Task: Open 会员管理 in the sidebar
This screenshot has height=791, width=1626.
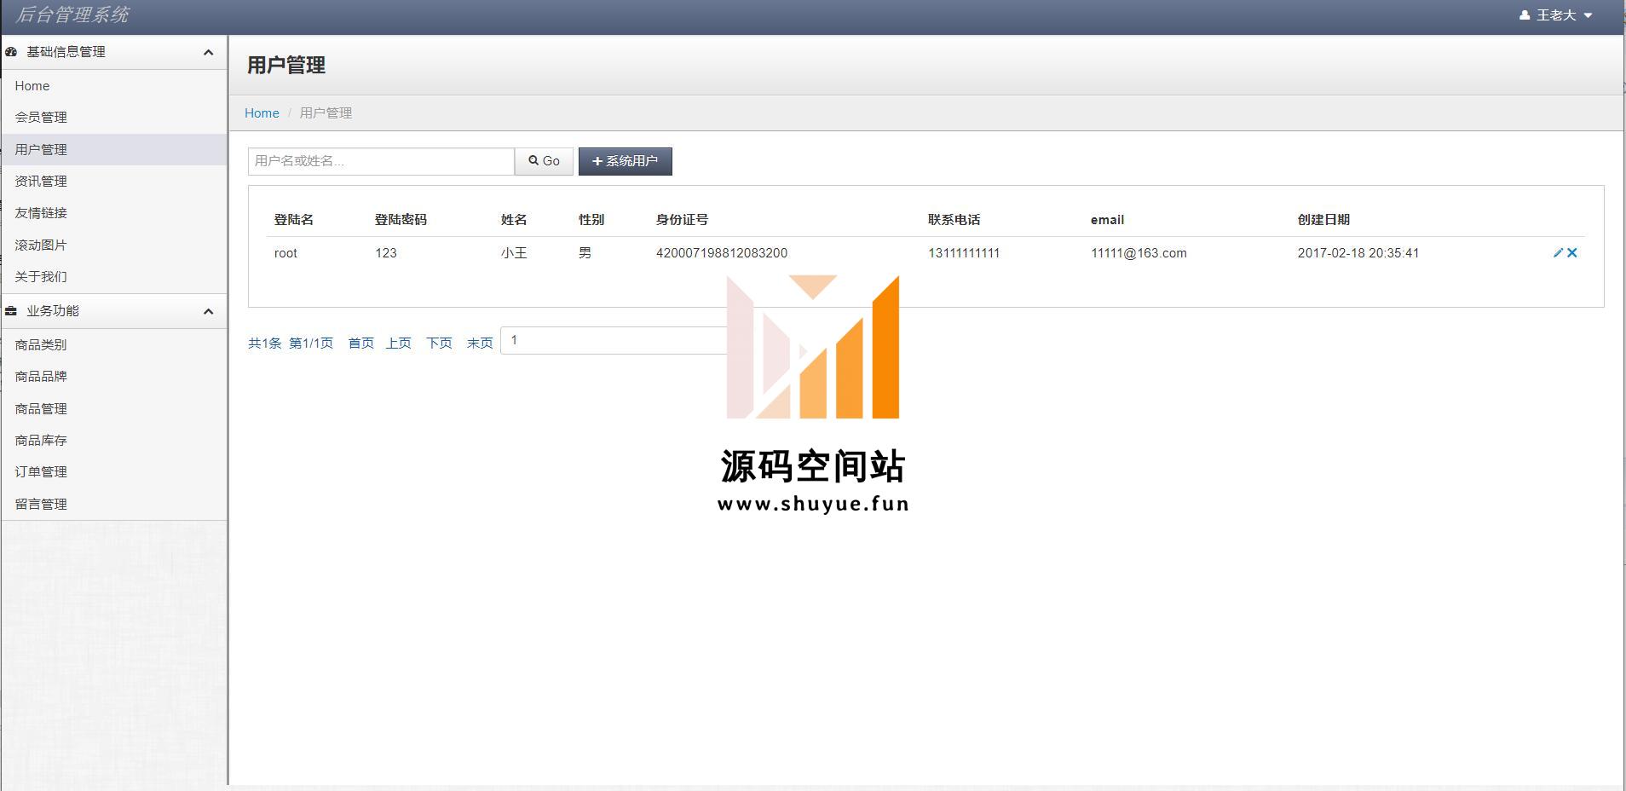Action: 113,118
